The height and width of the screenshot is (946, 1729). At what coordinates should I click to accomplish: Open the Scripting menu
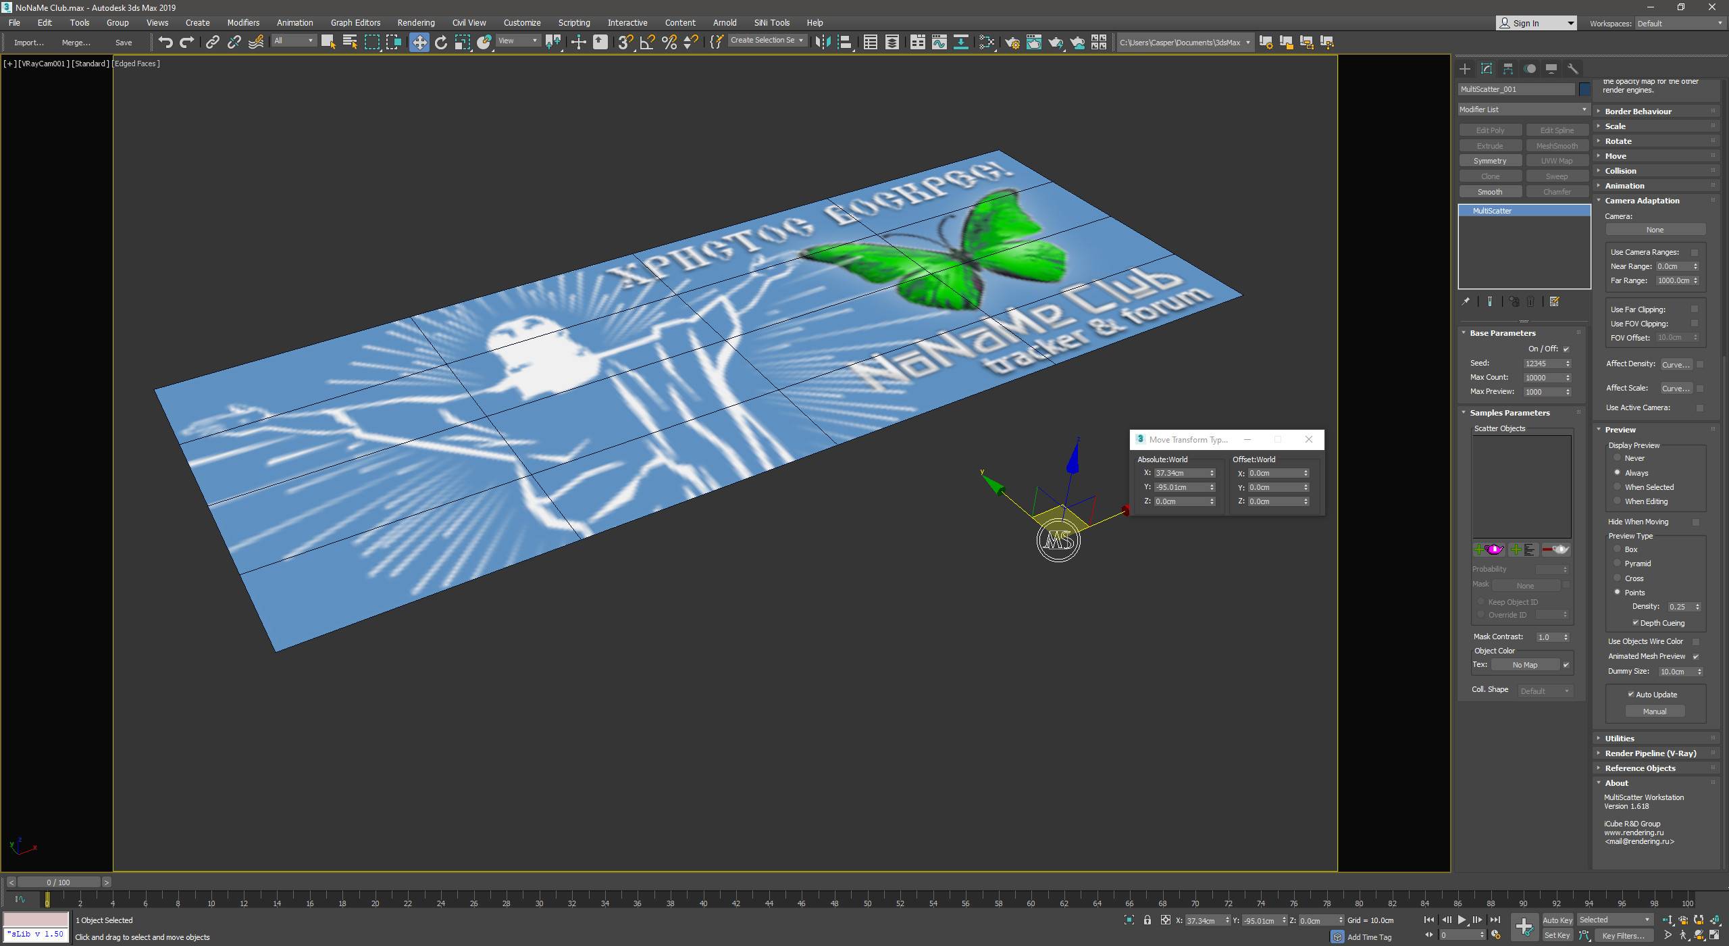coord(574,23)
